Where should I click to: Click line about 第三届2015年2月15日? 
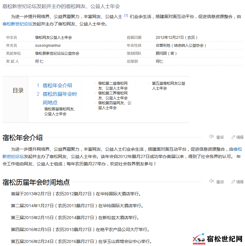(x=75, y=218)
